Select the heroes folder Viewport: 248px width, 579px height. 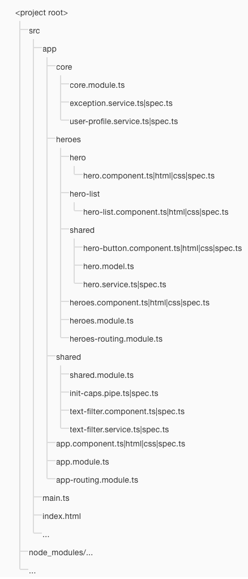[x=69, y=139]
